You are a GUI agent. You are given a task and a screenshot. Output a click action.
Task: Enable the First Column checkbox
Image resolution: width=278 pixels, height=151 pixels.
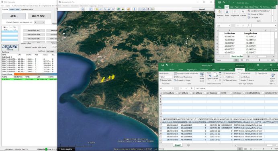coord(239,73)
